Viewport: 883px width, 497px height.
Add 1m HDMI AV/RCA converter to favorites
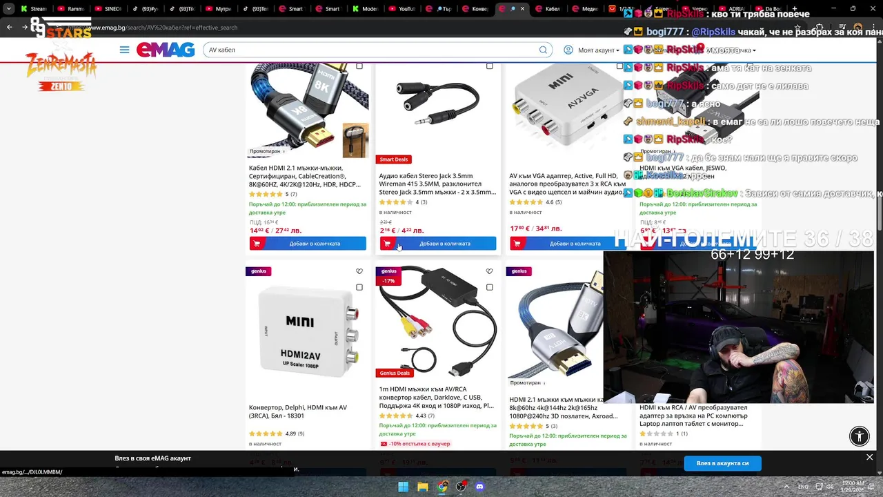click(x=490, y=271)
